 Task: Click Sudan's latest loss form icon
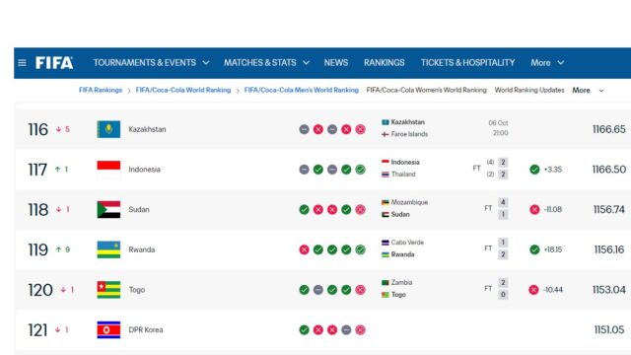[360, 209]
